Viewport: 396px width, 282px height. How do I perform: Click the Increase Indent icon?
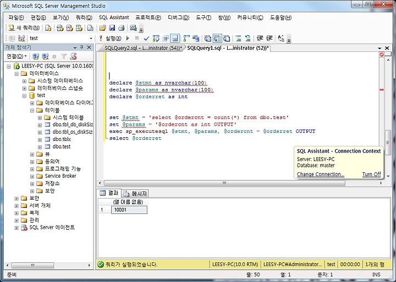(269, 38)
